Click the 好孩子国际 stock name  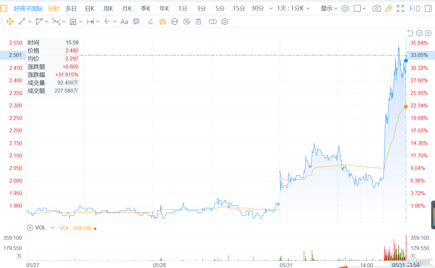click(x=28, y=9)
